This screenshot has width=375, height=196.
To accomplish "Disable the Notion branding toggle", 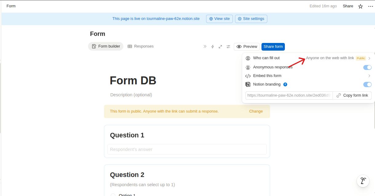I will click(367, 85).
